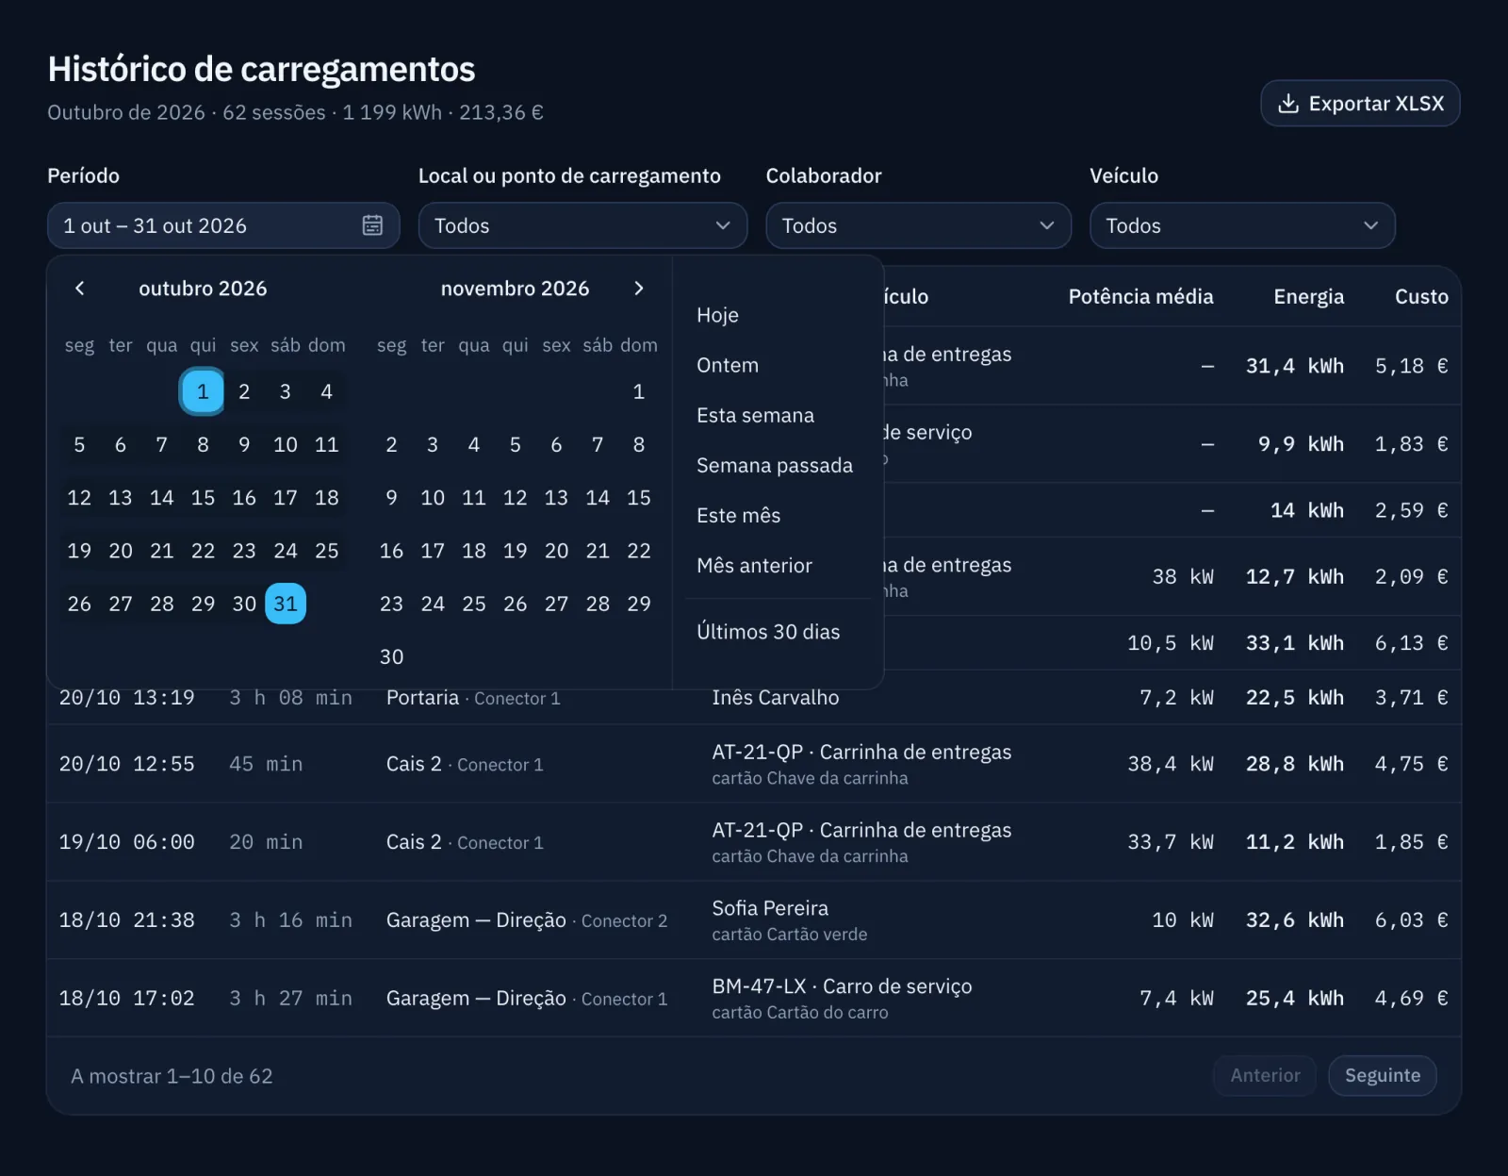
Task: Click the calendar icon in Período field
Action: point(372,225)
